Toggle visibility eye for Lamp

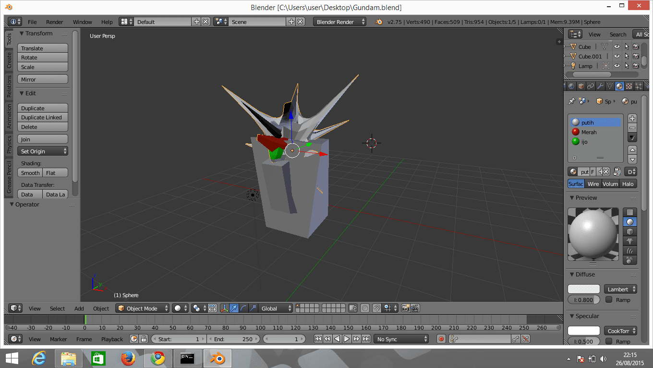tap(617, 66)
